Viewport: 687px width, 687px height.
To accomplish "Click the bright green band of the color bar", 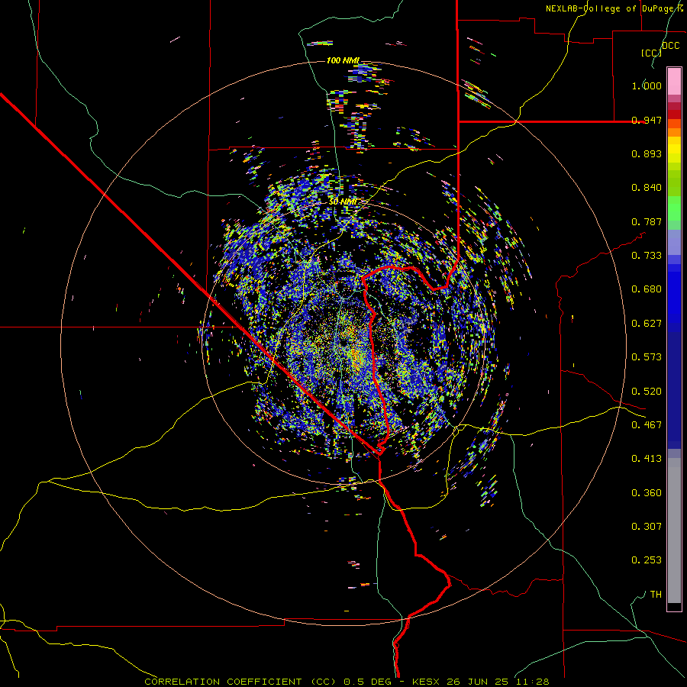I will click(674, 208).
